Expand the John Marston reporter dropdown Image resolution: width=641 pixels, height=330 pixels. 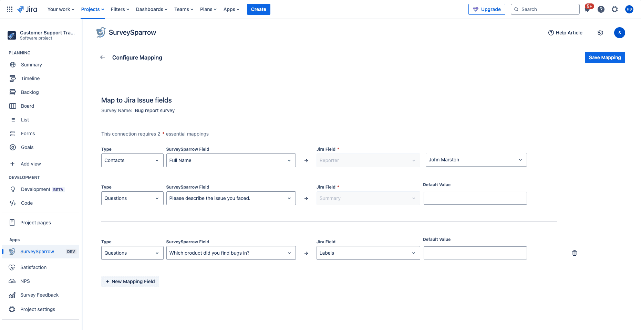pyautogui.click(x=476, y=160)
